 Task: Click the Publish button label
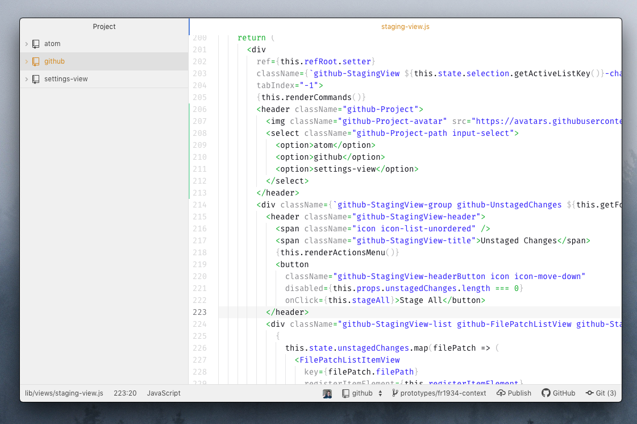point(519,393)
